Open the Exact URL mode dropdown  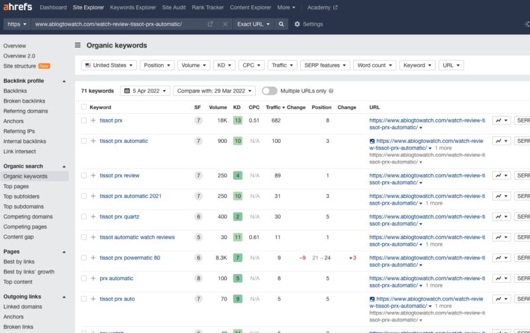pos(253,24)
